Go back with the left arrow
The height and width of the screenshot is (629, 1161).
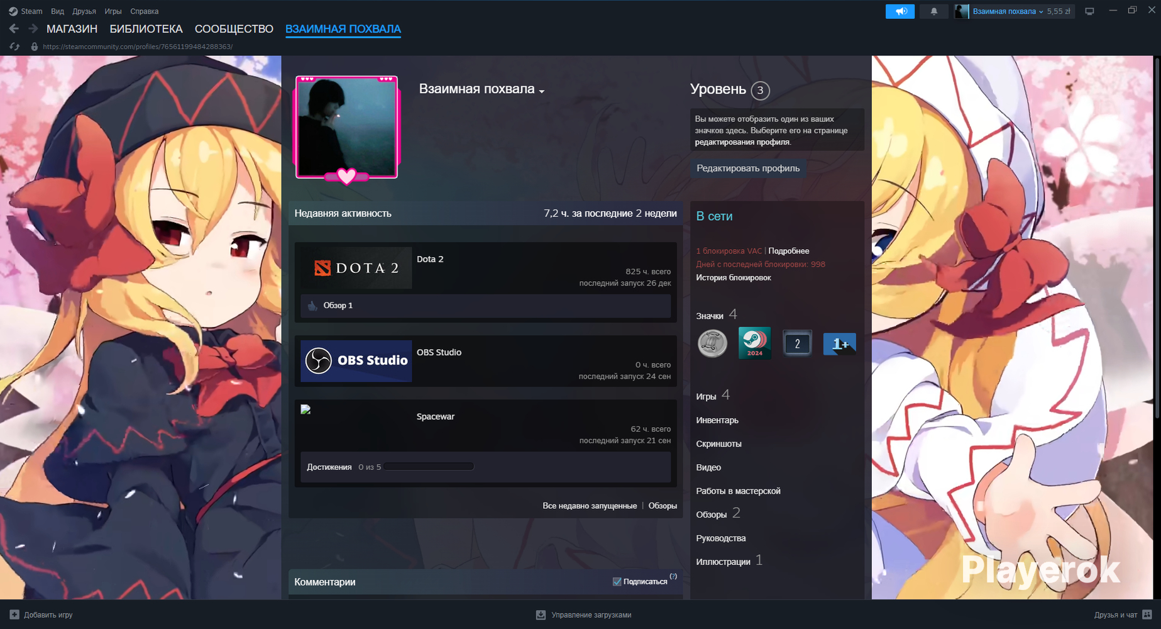click(x=14, y=29)
